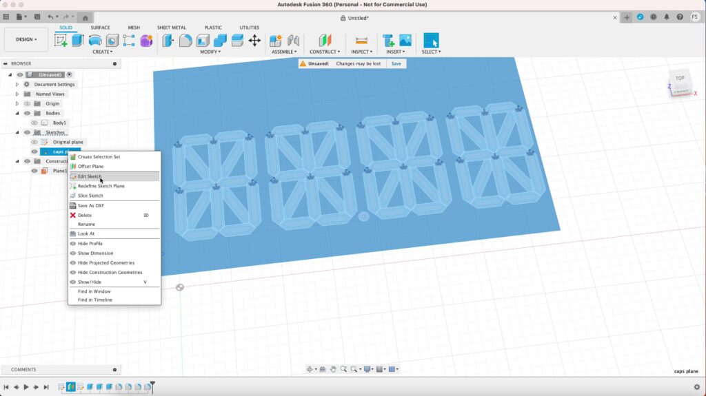Click the Measure icon above Inspect
Image resolution: width=706 pixels, height=396 pixels.
[x=361, y=40]
